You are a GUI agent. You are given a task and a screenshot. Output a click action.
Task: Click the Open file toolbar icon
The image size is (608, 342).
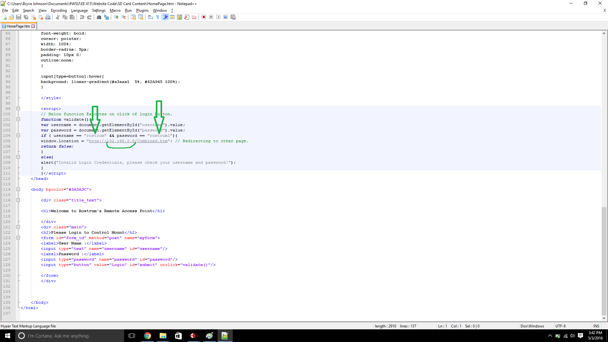point(11,17)
